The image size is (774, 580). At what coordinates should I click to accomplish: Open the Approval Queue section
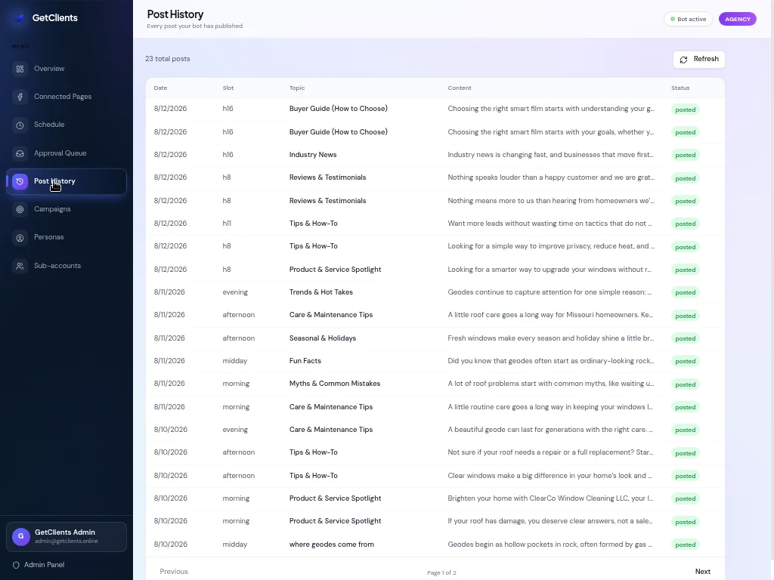coord(67,153)
